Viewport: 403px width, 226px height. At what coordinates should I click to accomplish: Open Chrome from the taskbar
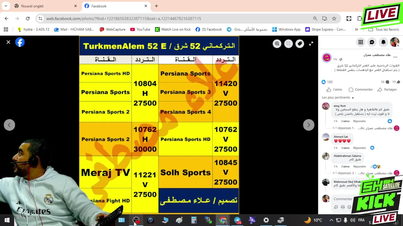pos(223,220)
